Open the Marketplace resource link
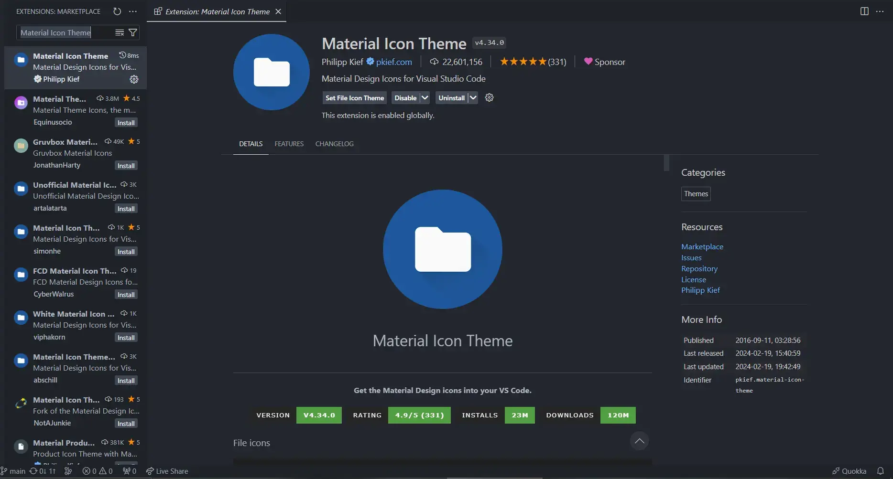 (x=702, y=246)
